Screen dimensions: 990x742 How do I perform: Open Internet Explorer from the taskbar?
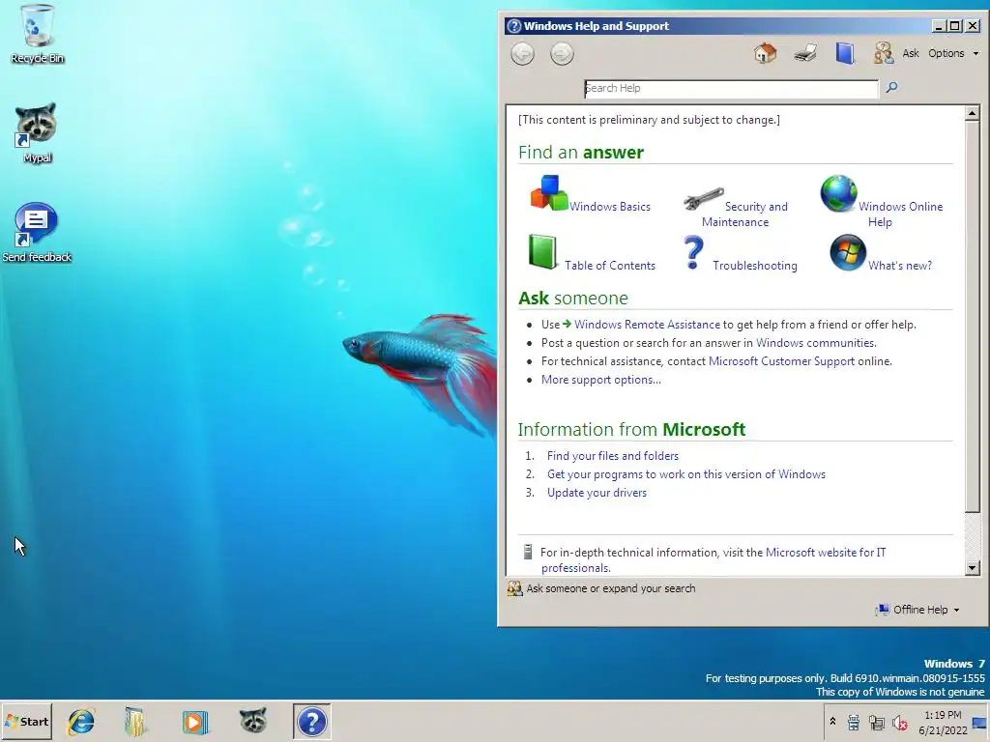click(x=81, y=721)
